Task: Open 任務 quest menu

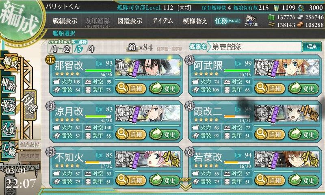Action: tap(227, 21)
